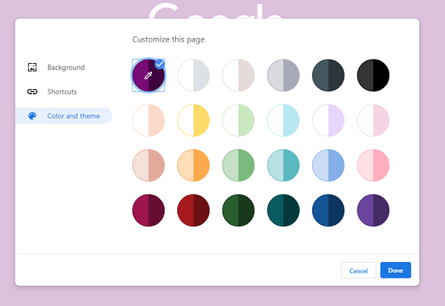Viewport: 445px width, 306px height.
Task: Select the Color and theme tab
Action: point(73,117)
